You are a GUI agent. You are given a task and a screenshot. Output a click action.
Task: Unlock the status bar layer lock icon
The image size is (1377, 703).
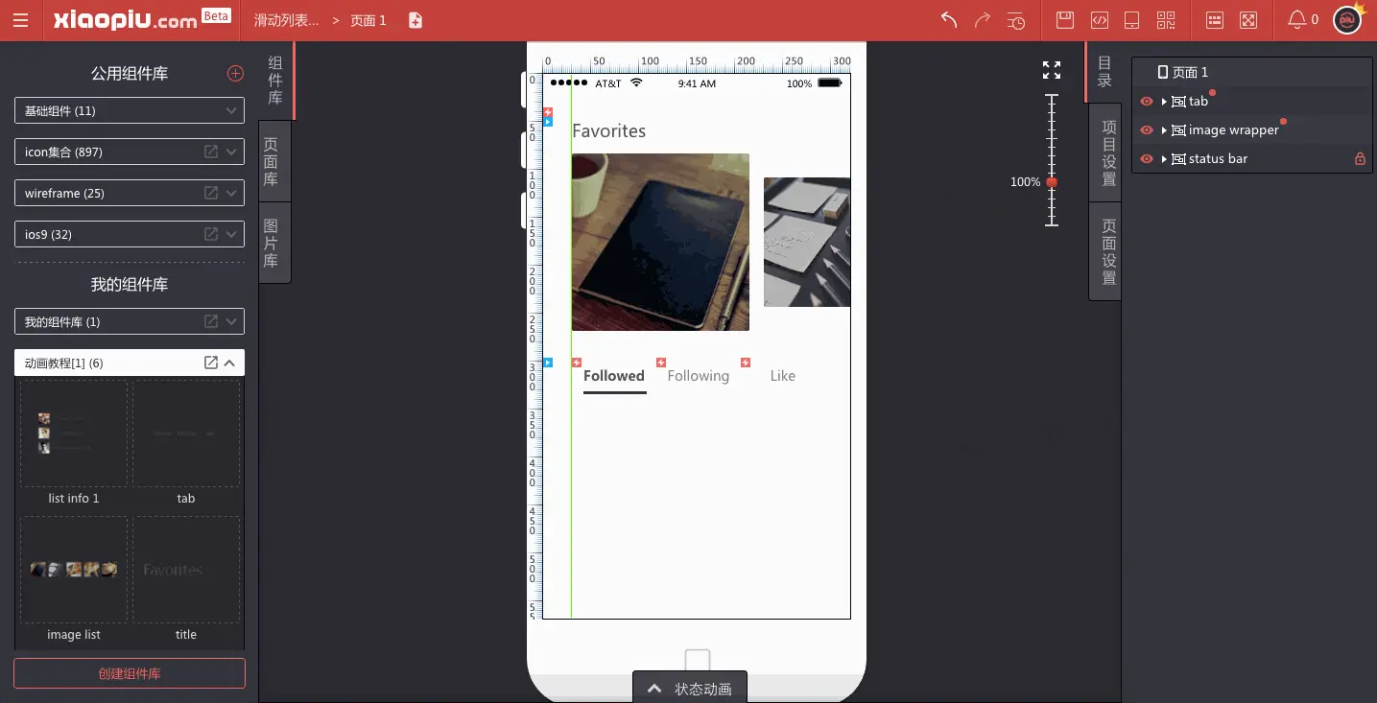1360,159
